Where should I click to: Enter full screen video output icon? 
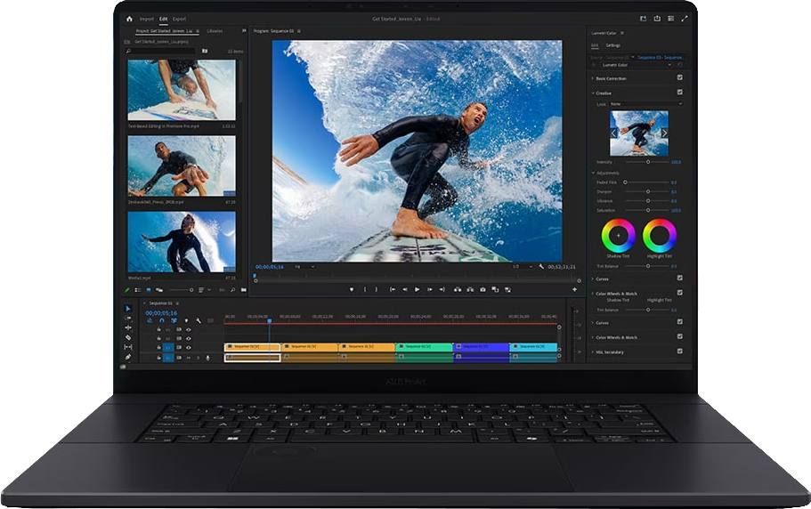(x=685, y=19)
